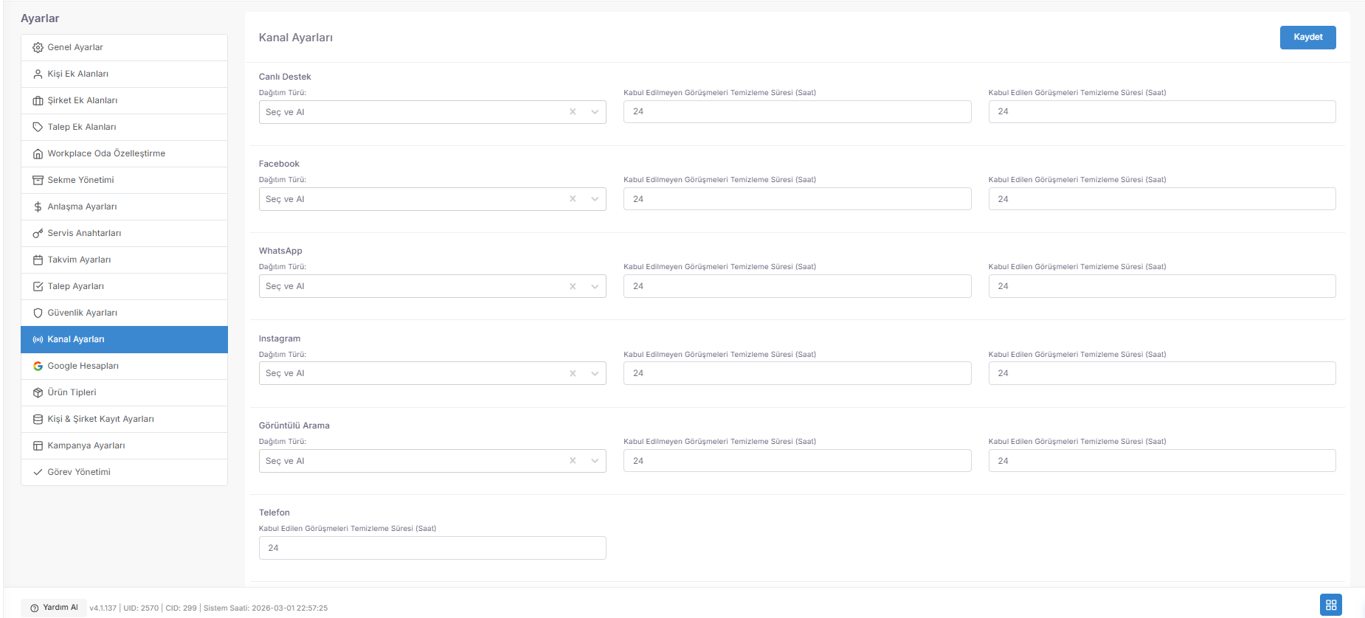Open Genel Ayarlar settings section
Image resolution: width=1365 pixels, height=618 pixels.
click(124, 47)
